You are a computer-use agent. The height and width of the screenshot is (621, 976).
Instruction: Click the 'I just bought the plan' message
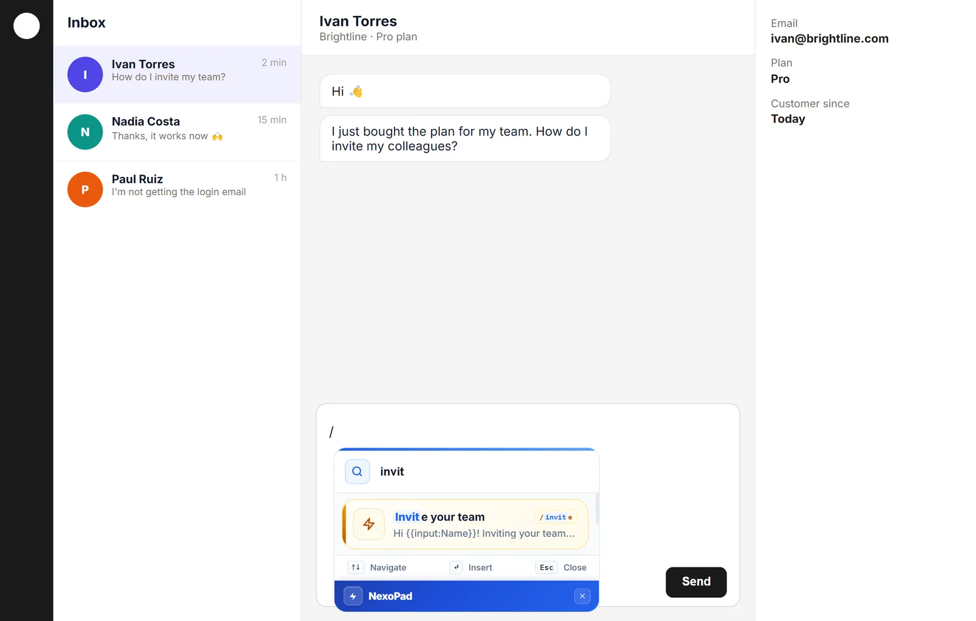pyautogui.click(x=465, y=138)
